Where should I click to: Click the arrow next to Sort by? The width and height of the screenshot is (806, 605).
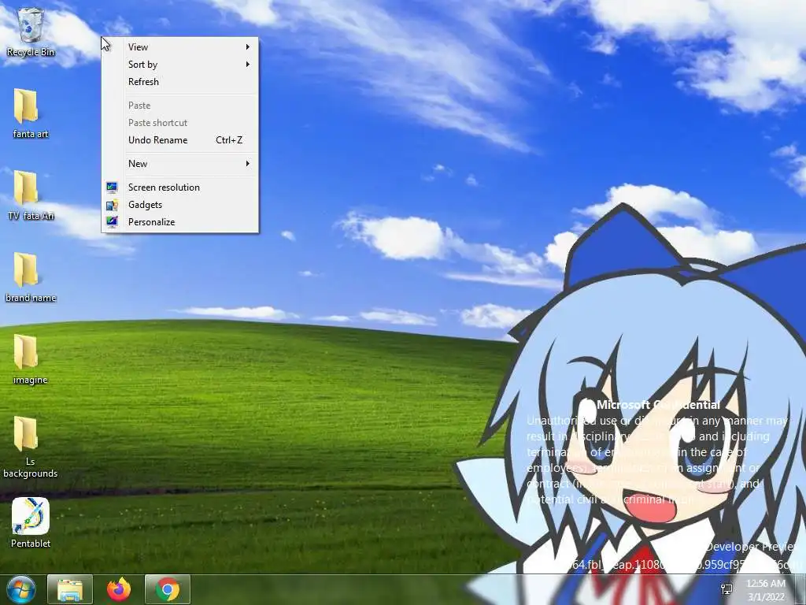pyautogui.click(x=248, y=65)
